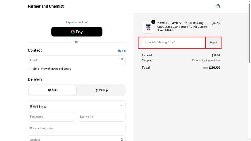
Task: Click the Yummy Gummiezz product thumbnail
Action: click(x=148, y=27)
